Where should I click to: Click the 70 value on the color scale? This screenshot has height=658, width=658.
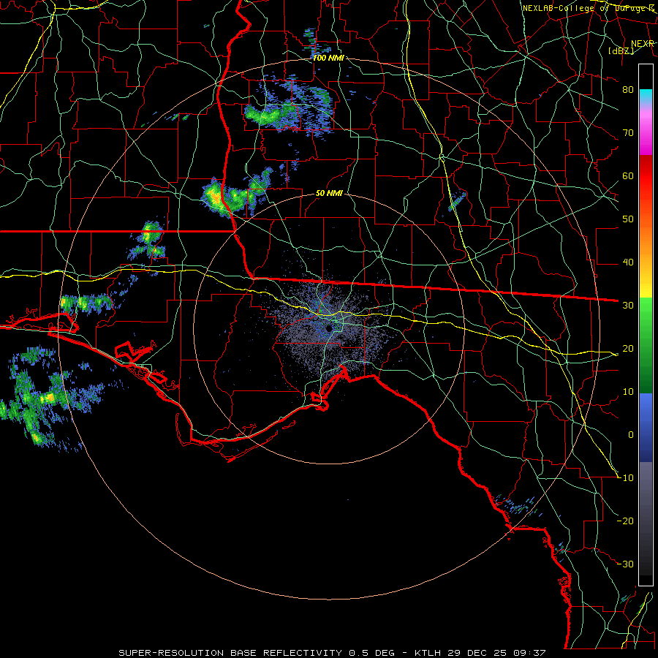coord(628,133)
